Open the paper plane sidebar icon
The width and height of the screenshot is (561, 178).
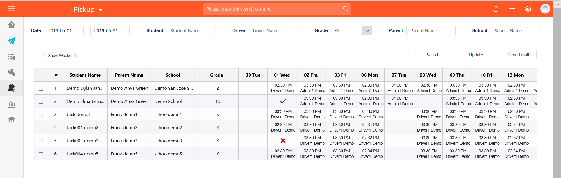click(12, 41)
